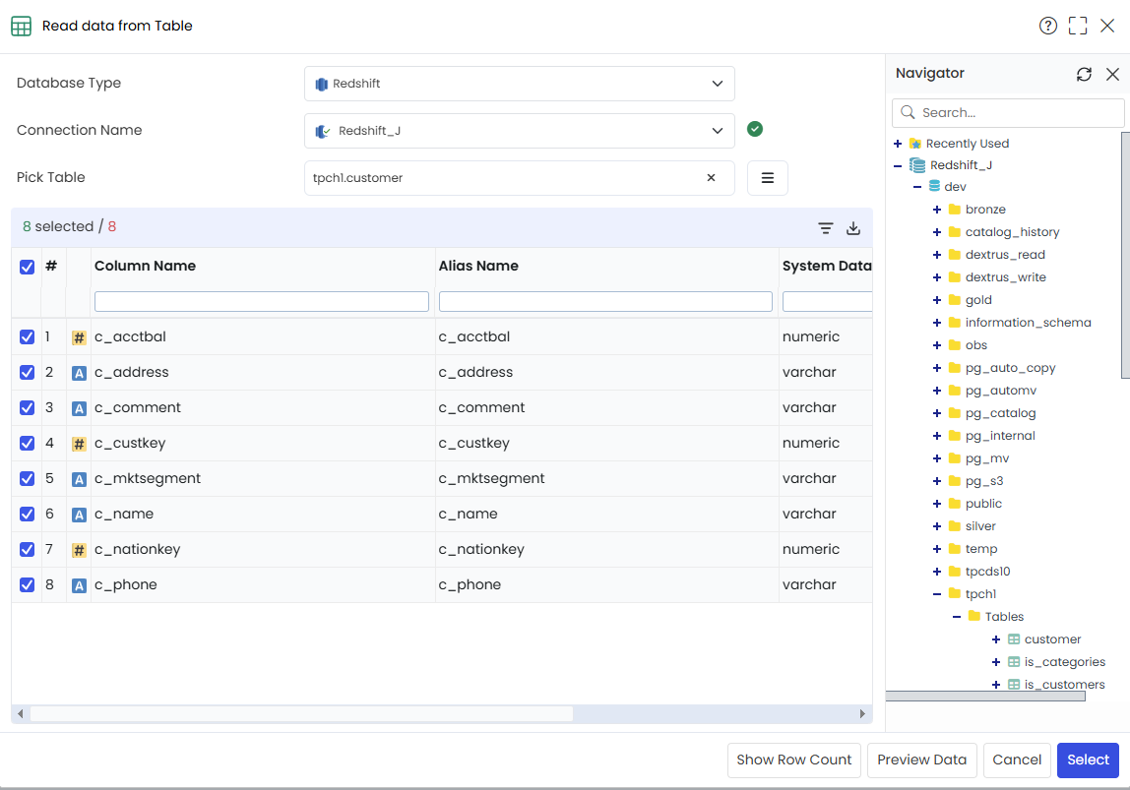Uncheck the select-all columns checkbox
Viewport: 1130px width, 790px height.
[x=27, y=268]
